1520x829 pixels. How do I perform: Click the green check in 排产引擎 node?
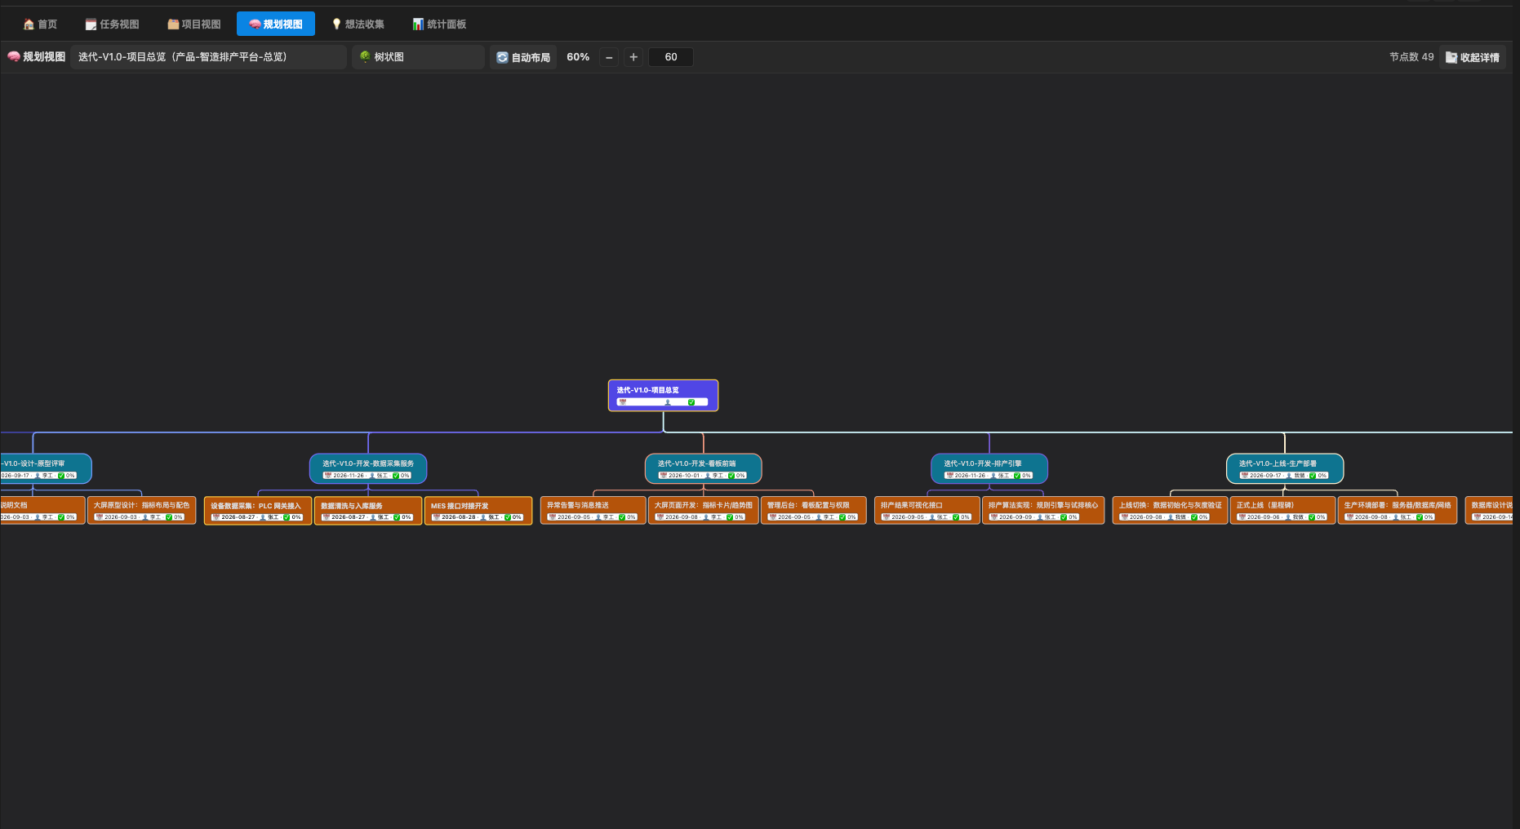(x=1017, y=476)
